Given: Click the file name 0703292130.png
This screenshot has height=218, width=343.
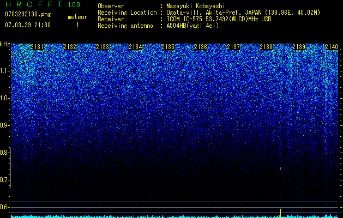Looking at the screenshot, I should (x=28, y=14).
